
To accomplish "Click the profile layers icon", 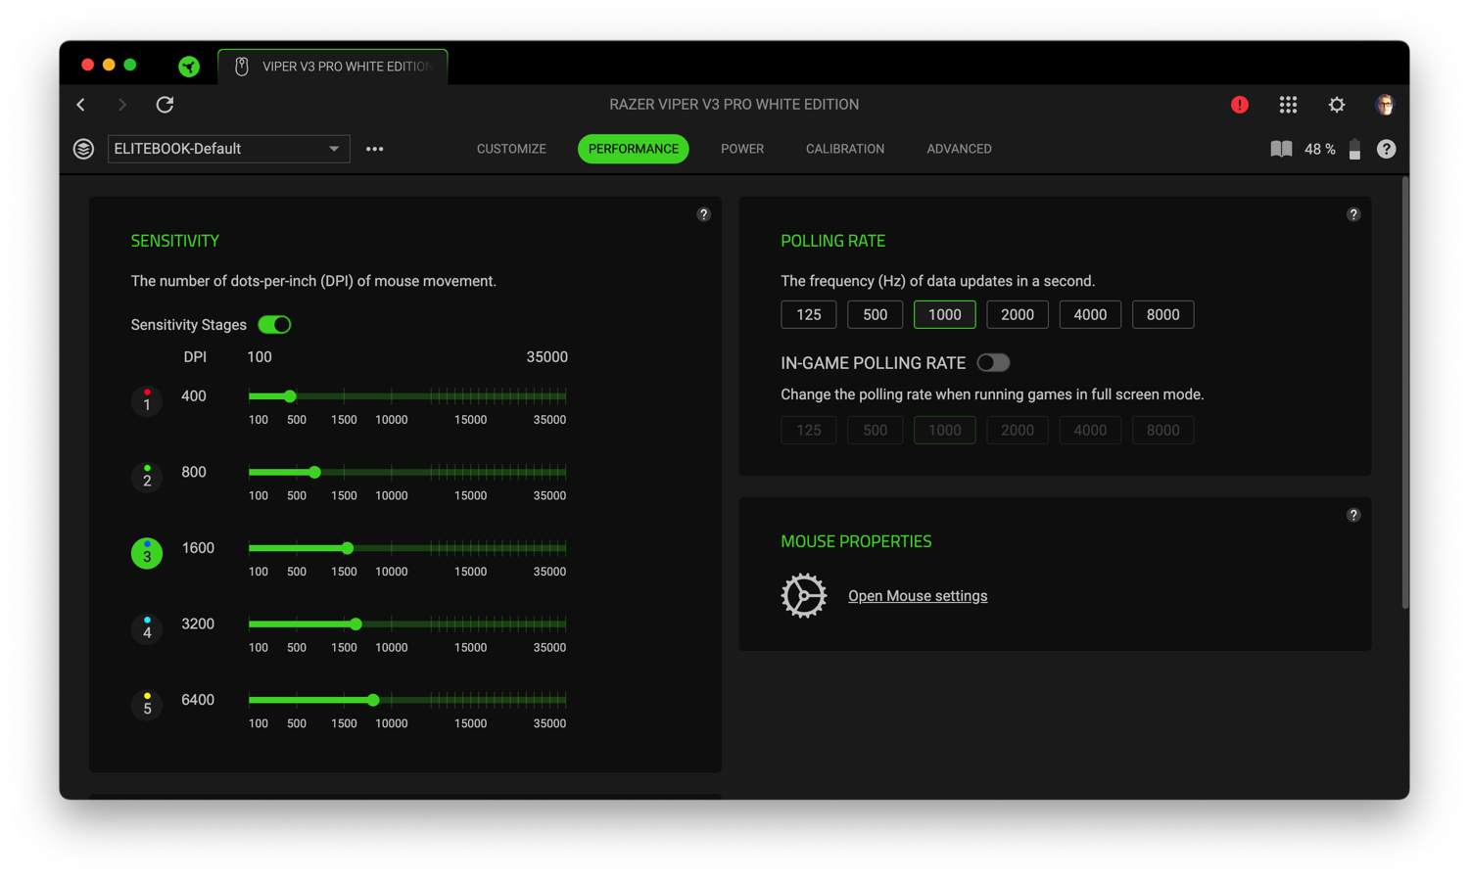I will pyautogui.click(x=83, y=149).
